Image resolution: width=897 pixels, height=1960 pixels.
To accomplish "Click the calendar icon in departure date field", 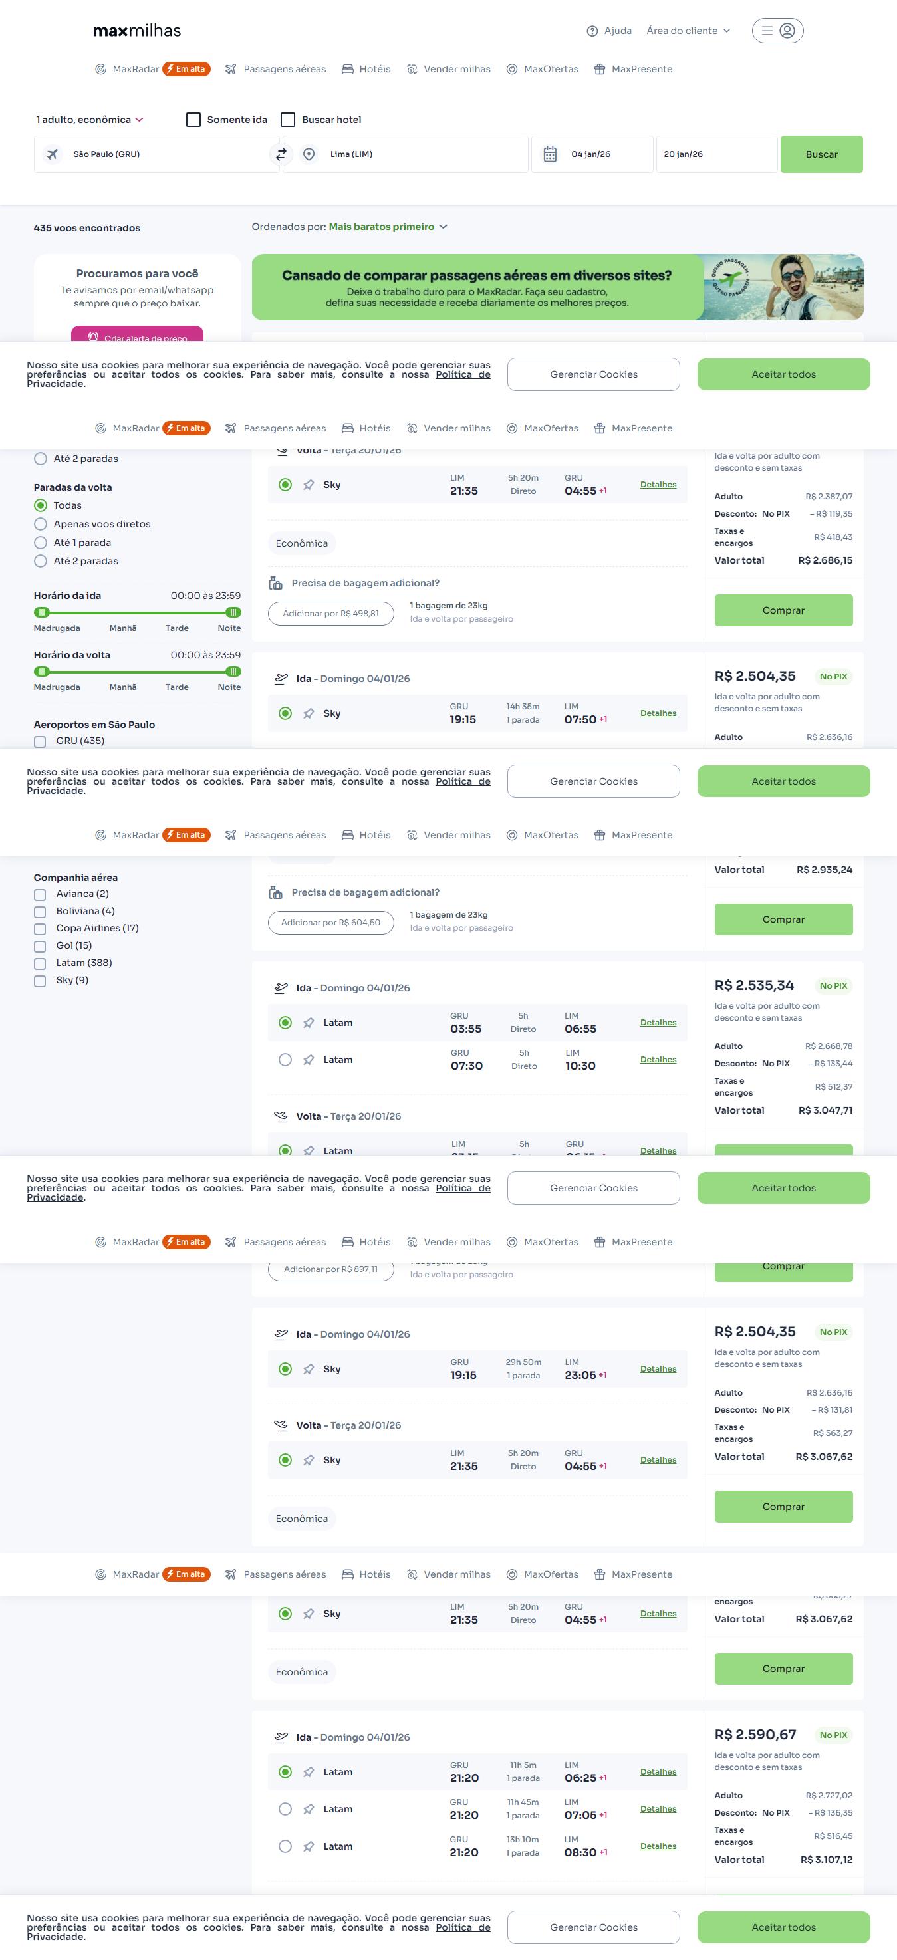I will pyautogui.click(x=550, y=154).
